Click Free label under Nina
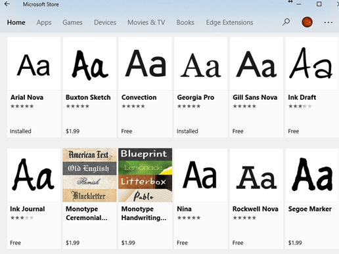Viewport: 339px width, 254px height. (182, 243)
